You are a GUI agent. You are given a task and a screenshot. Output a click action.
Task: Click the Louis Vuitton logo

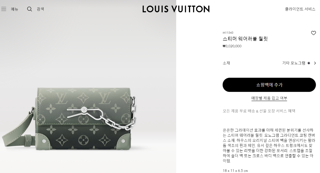(x=176, y=9)
